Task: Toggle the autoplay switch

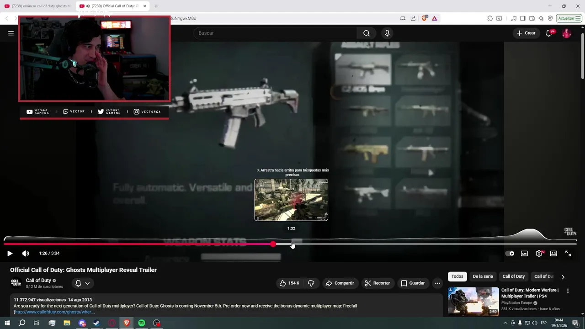Action: coord(510,253)
